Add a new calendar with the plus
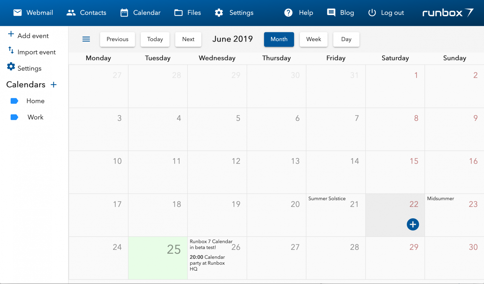This screenshot has height=284, width=484. coord(54,85)
